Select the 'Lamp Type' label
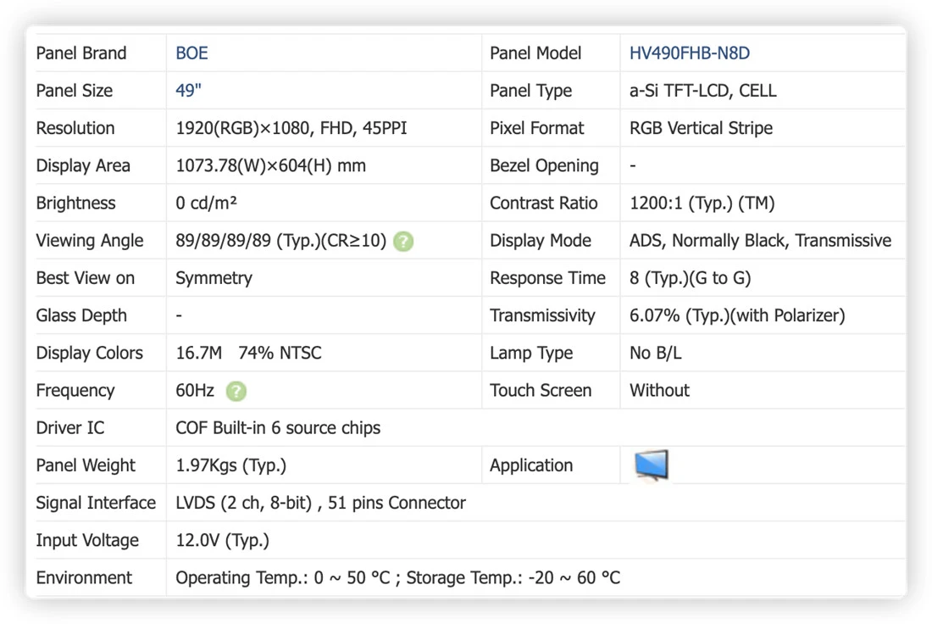 (x=530, y=353)
